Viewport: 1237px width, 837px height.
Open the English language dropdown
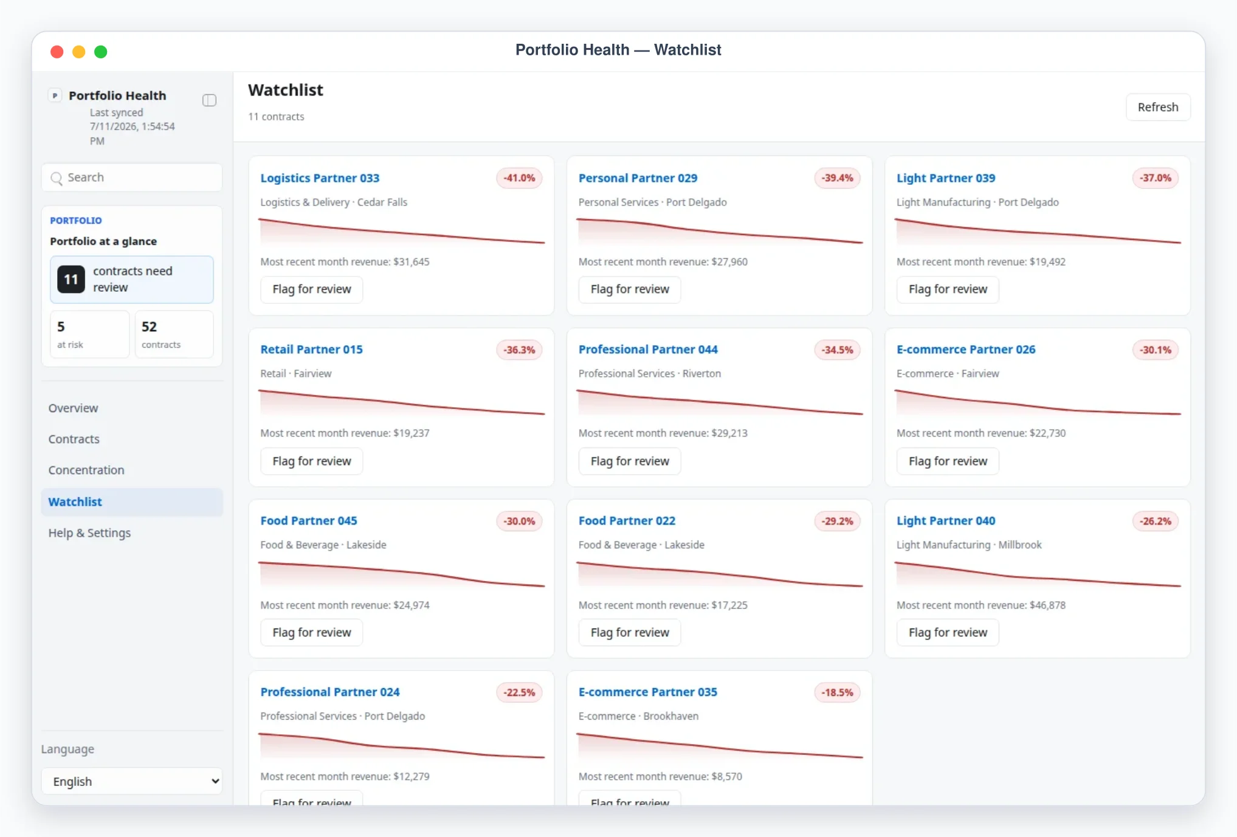point(132,781)
